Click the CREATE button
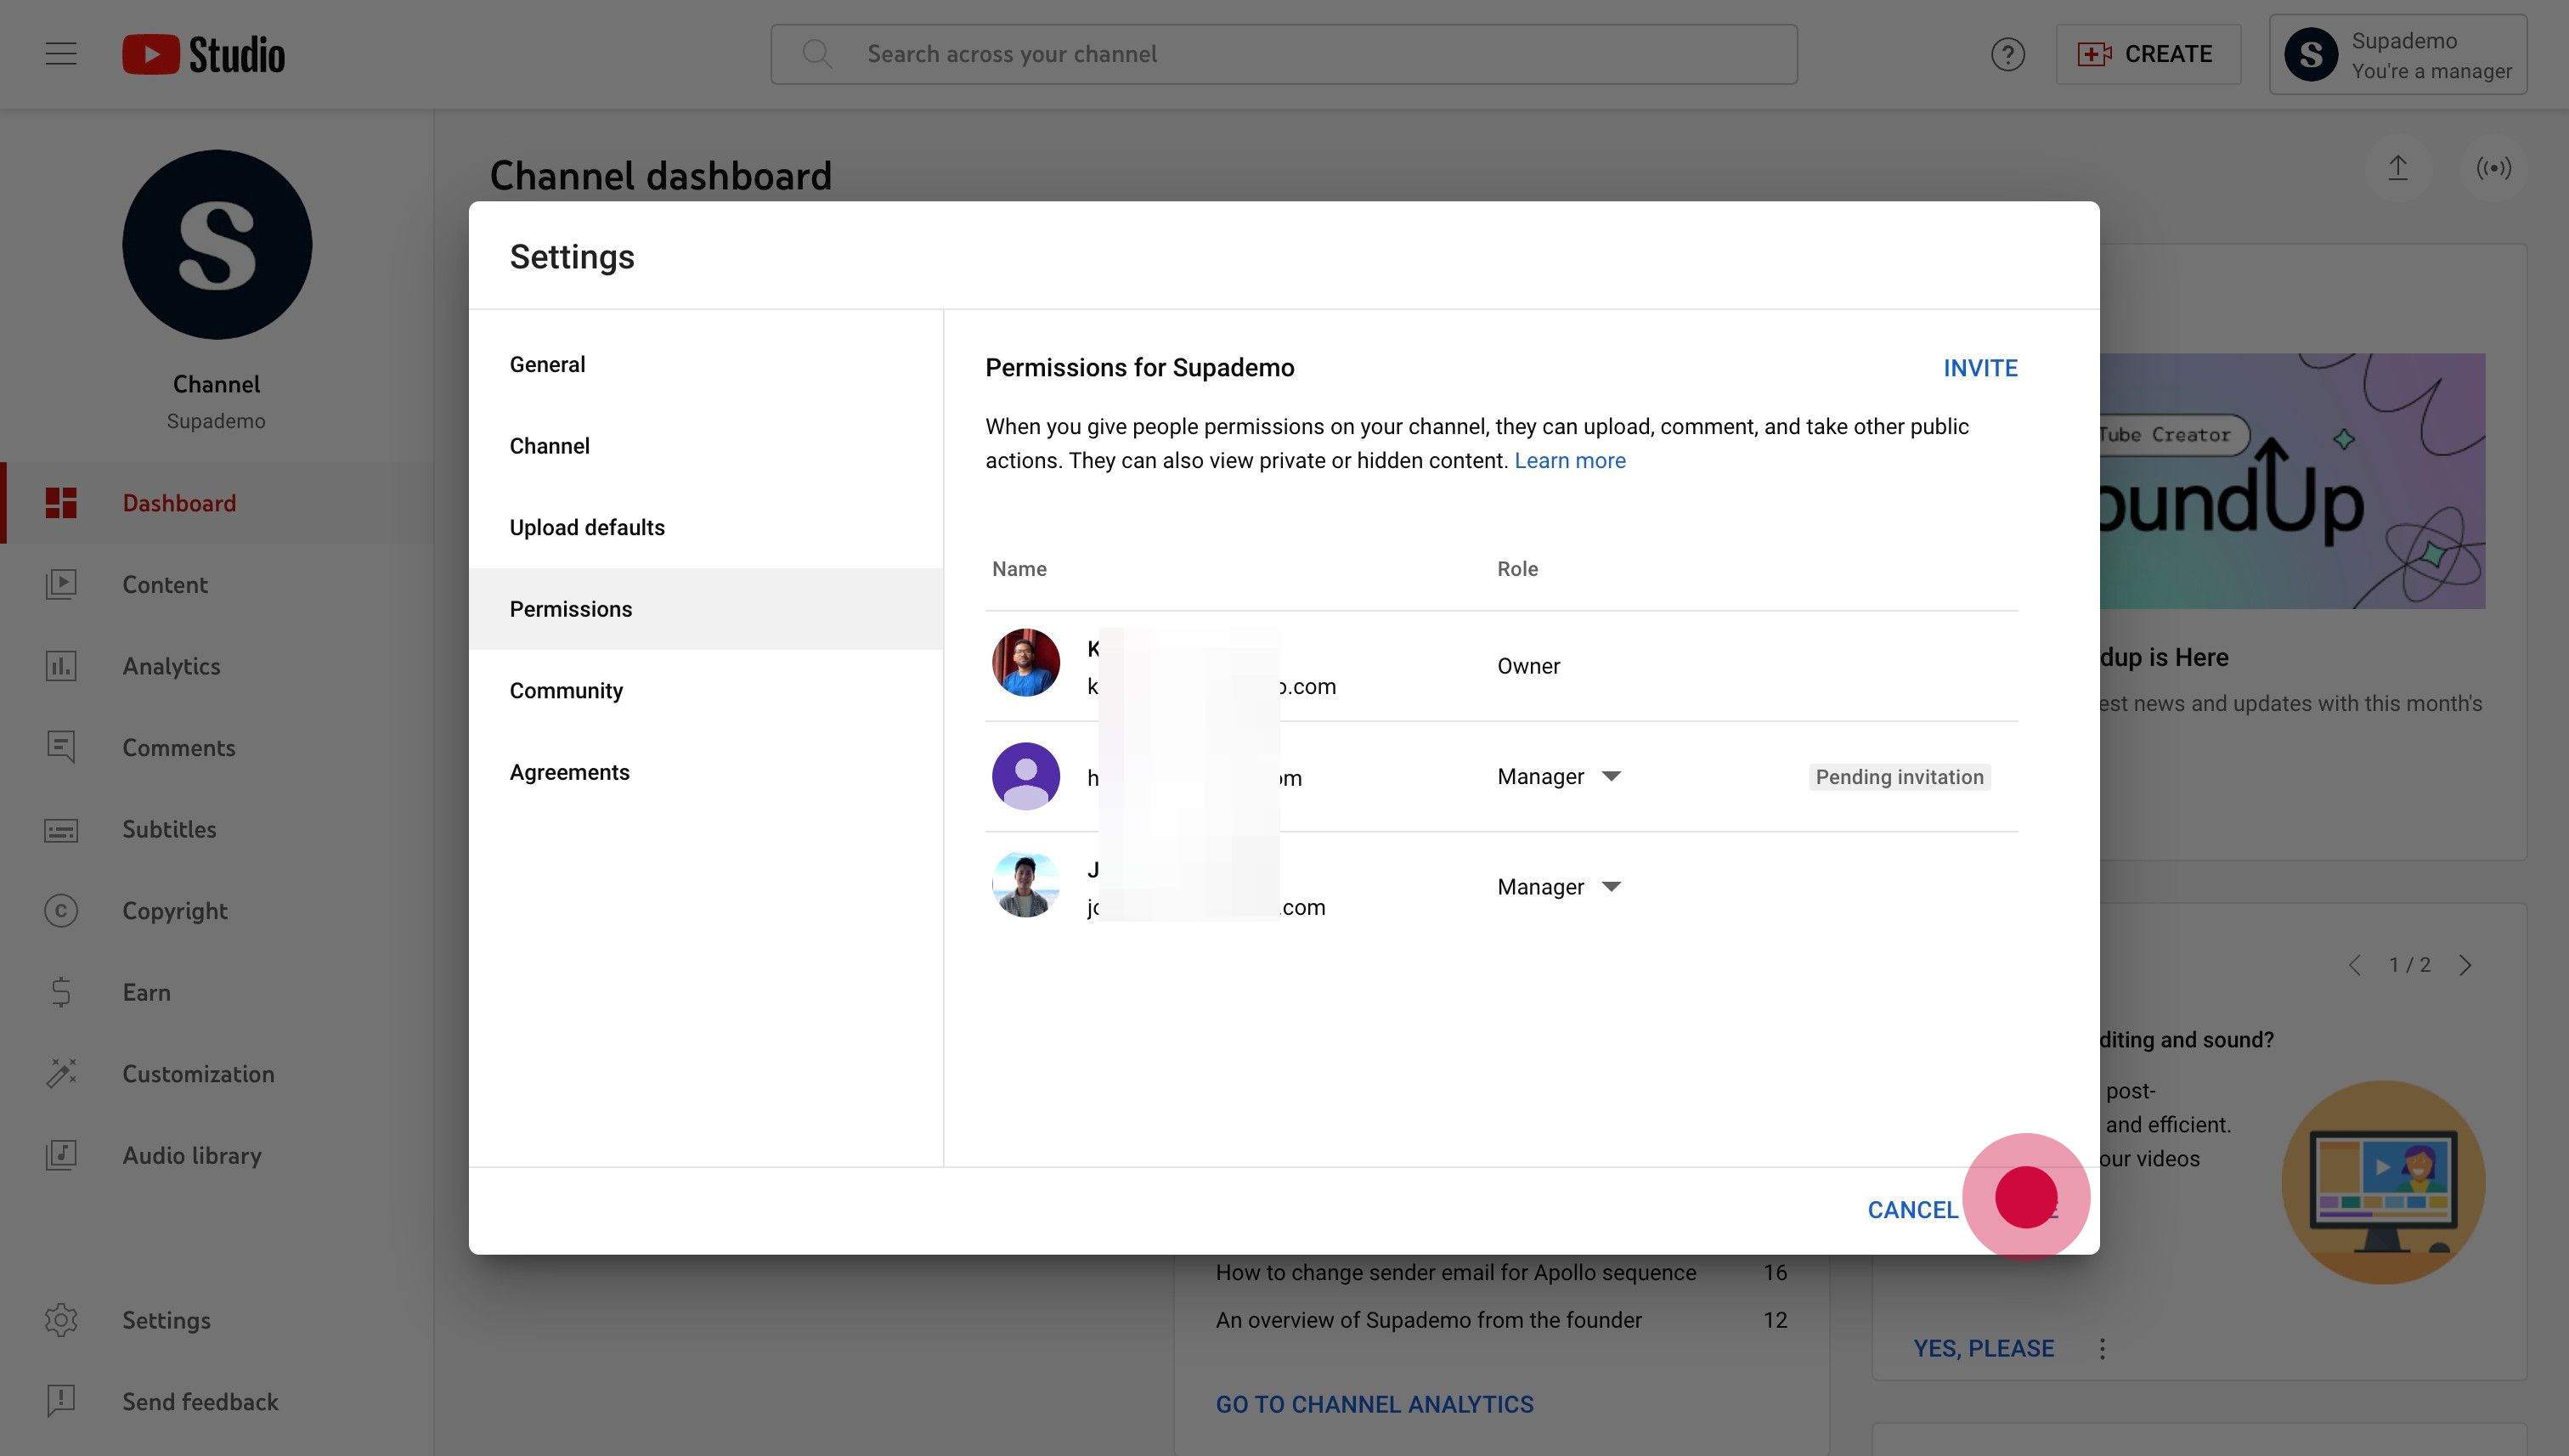Viewport: 2569px width, 1456px height. (2147, 54)
